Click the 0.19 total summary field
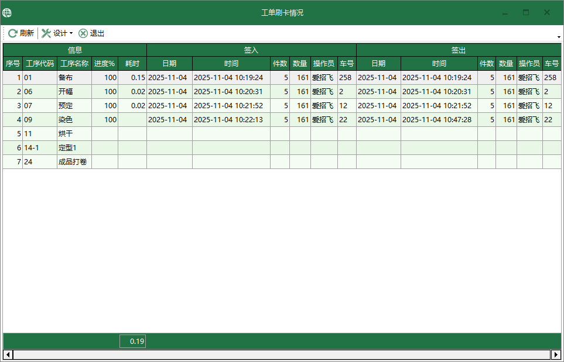The height and width of the screenshot is (362, 564). [x=132, y=342]
